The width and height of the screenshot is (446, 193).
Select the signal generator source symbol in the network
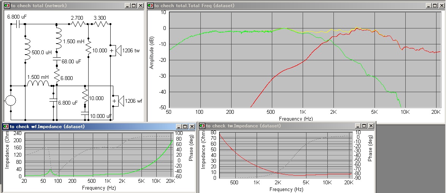(11, 100)
